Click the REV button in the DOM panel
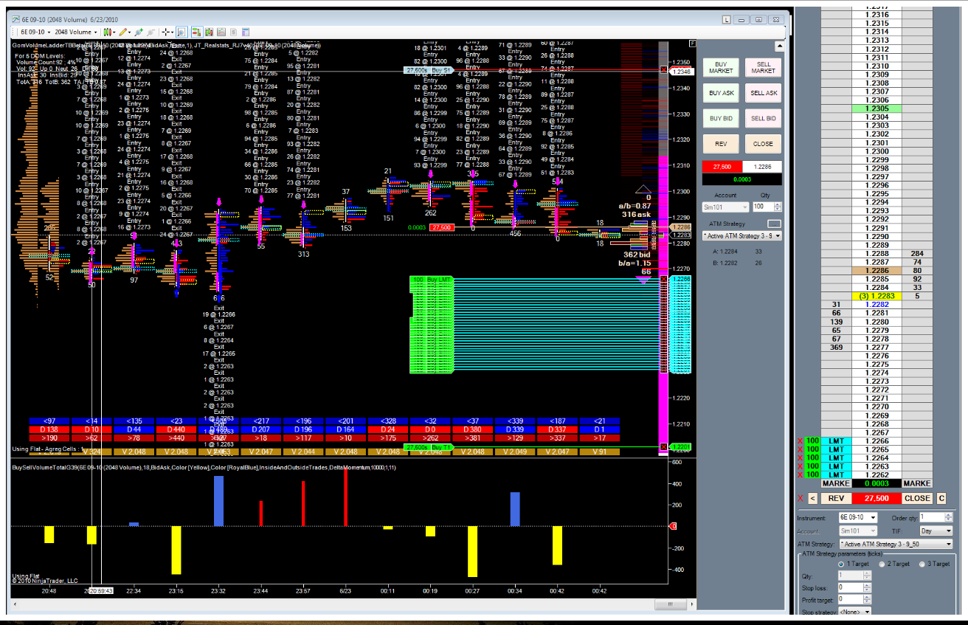The height and width of the screenshot is (625, 968). coord(835,498)
